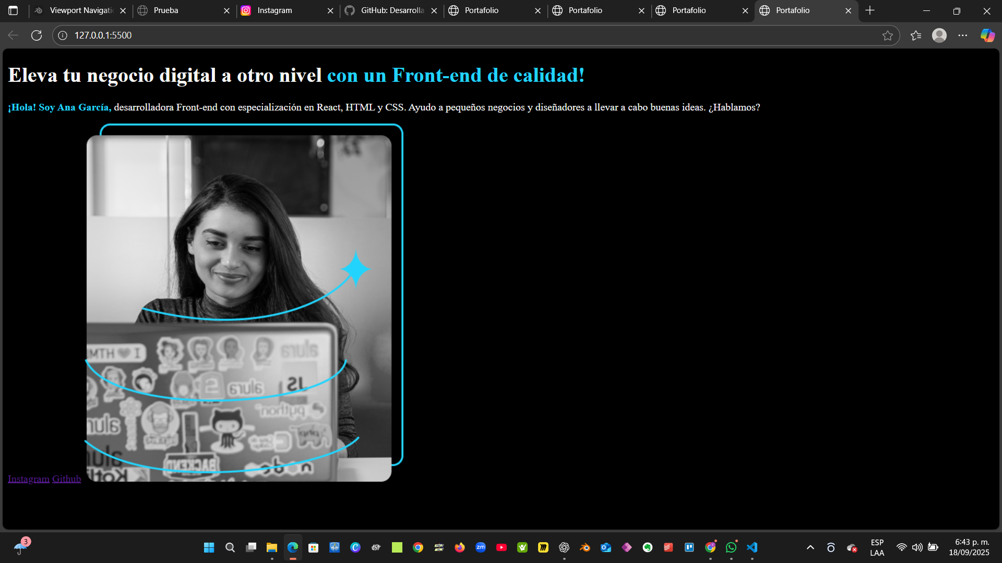Open Wi-Fi network settings in tray
The height and width of the screenshot is (563, 1002).
901,547
